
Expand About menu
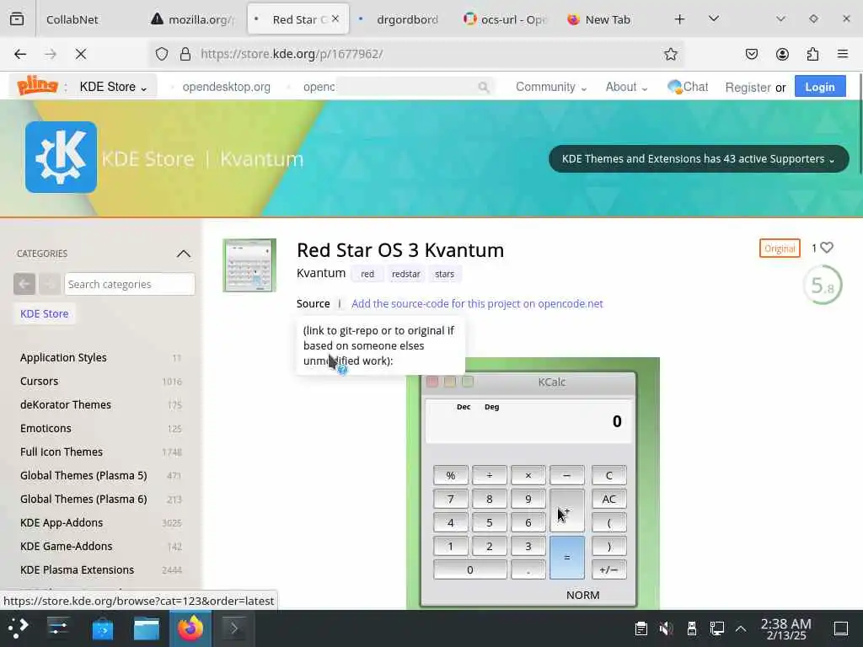click(x=626, y=87)
